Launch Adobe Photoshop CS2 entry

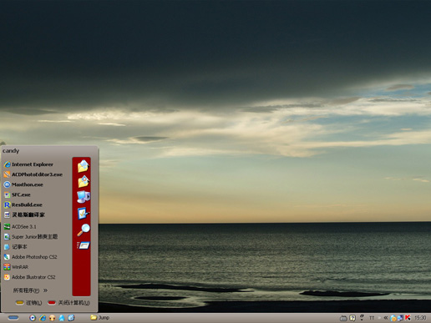pyautogui.click(x=30, y=257)
